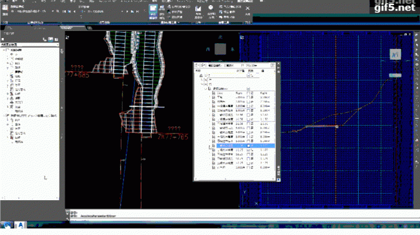This screenshot has height=235, width=420.
Task: Toggle the checkbox in the highlighted parameter row
Action: (248, 146)
